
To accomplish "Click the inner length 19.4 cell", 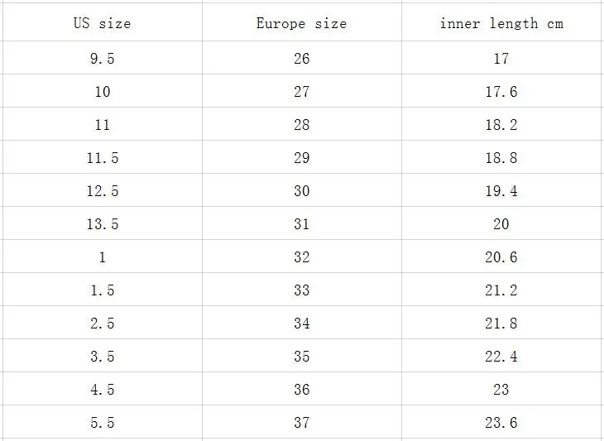I will (503, 190).
